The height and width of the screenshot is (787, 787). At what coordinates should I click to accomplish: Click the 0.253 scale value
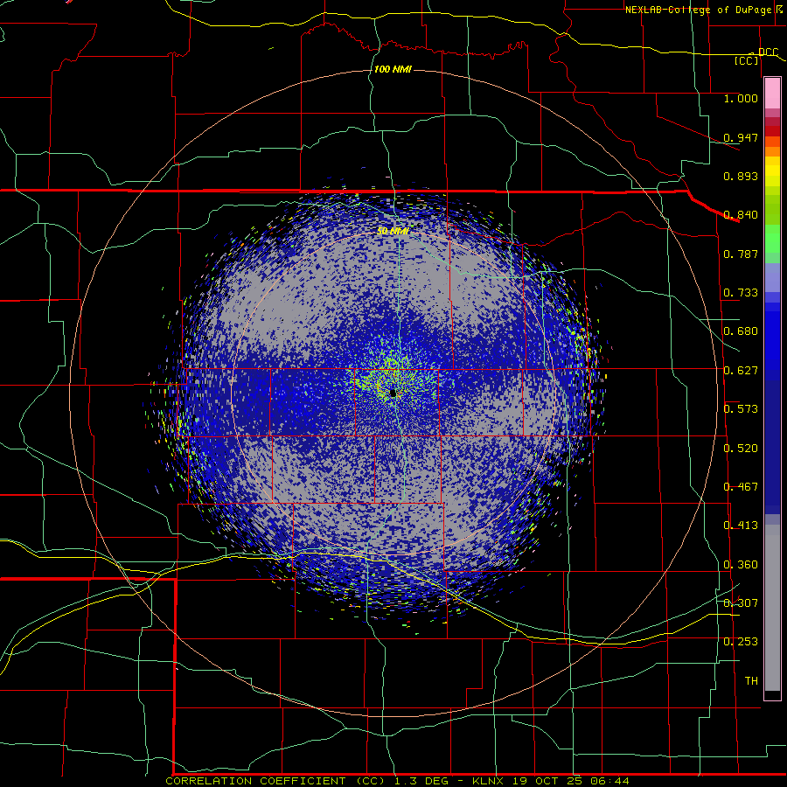[741, 642]
